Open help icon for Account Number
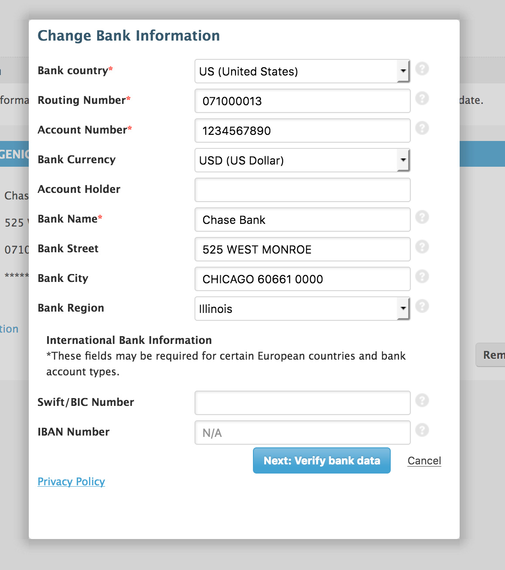 click(422, 128)
